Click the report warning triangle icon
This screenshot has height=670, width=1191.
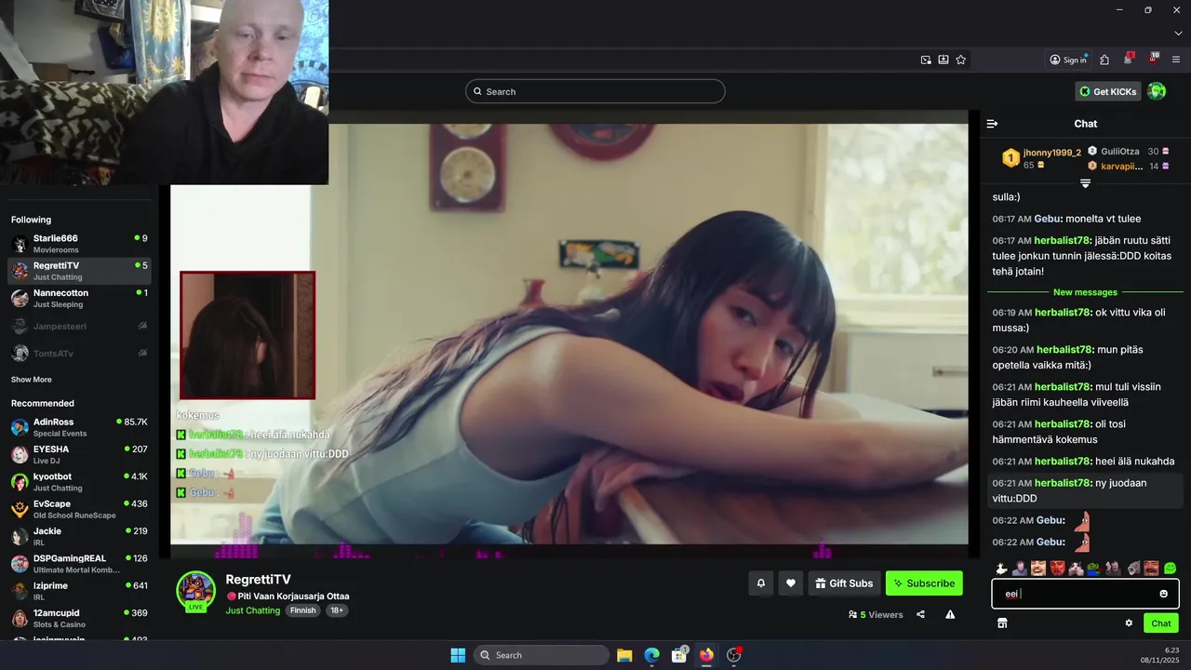(950, 614)
